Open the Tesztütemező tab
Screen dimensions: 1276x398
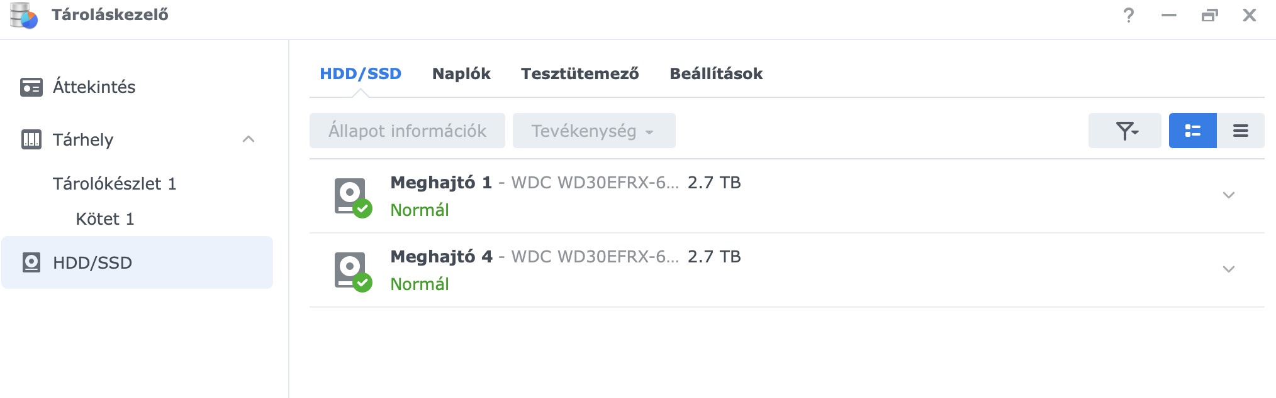[x=579, y=73]
